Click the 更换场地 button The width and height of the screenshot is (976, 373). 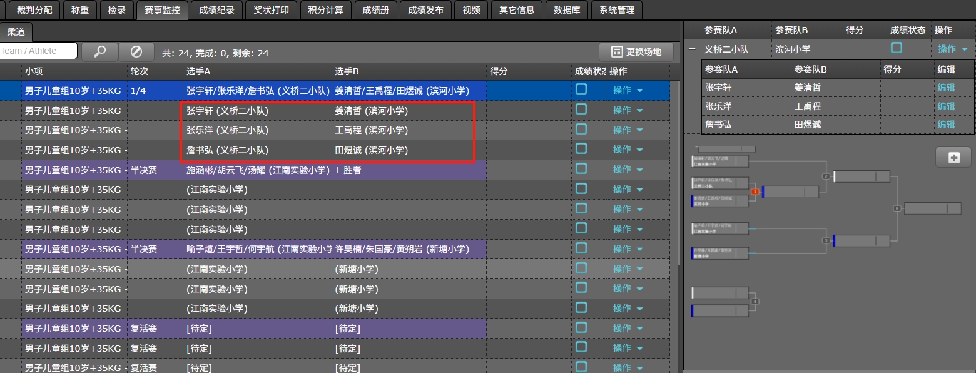tap(636, 52)
